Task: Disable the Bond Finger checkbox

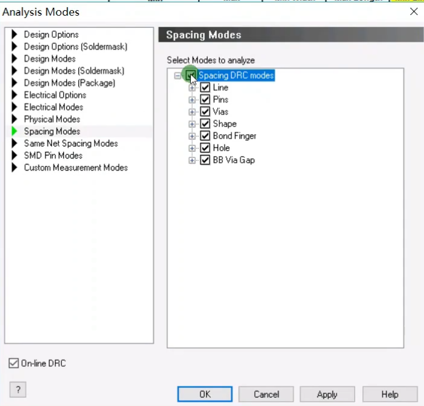Action: tap(205, 136)
